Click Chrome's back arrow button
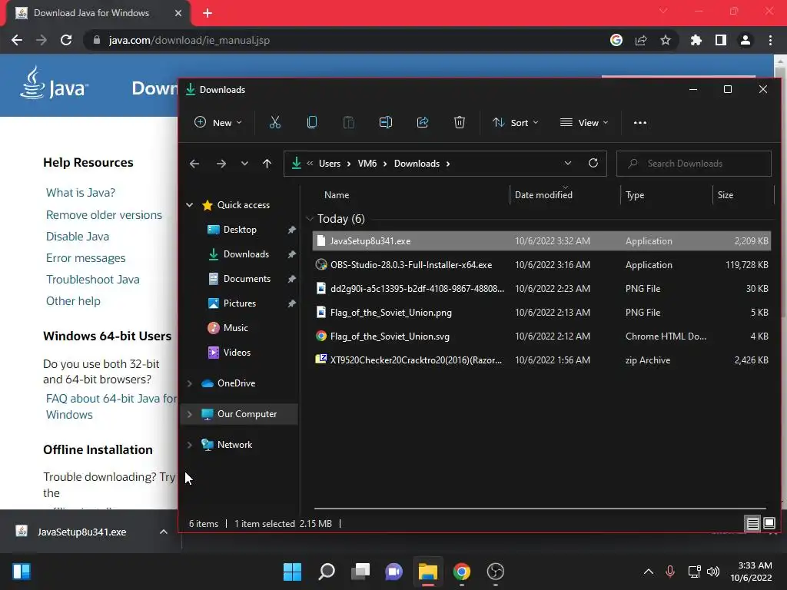 17,40
